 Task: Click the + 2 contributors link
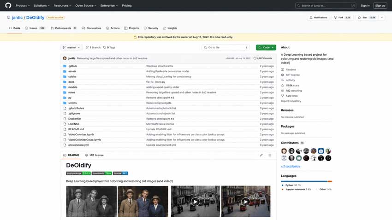coord(291,166)
